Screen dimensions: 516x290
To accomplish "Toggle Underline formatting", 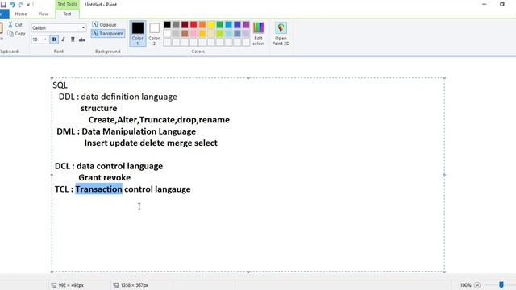I will click(x=73, y=39).
